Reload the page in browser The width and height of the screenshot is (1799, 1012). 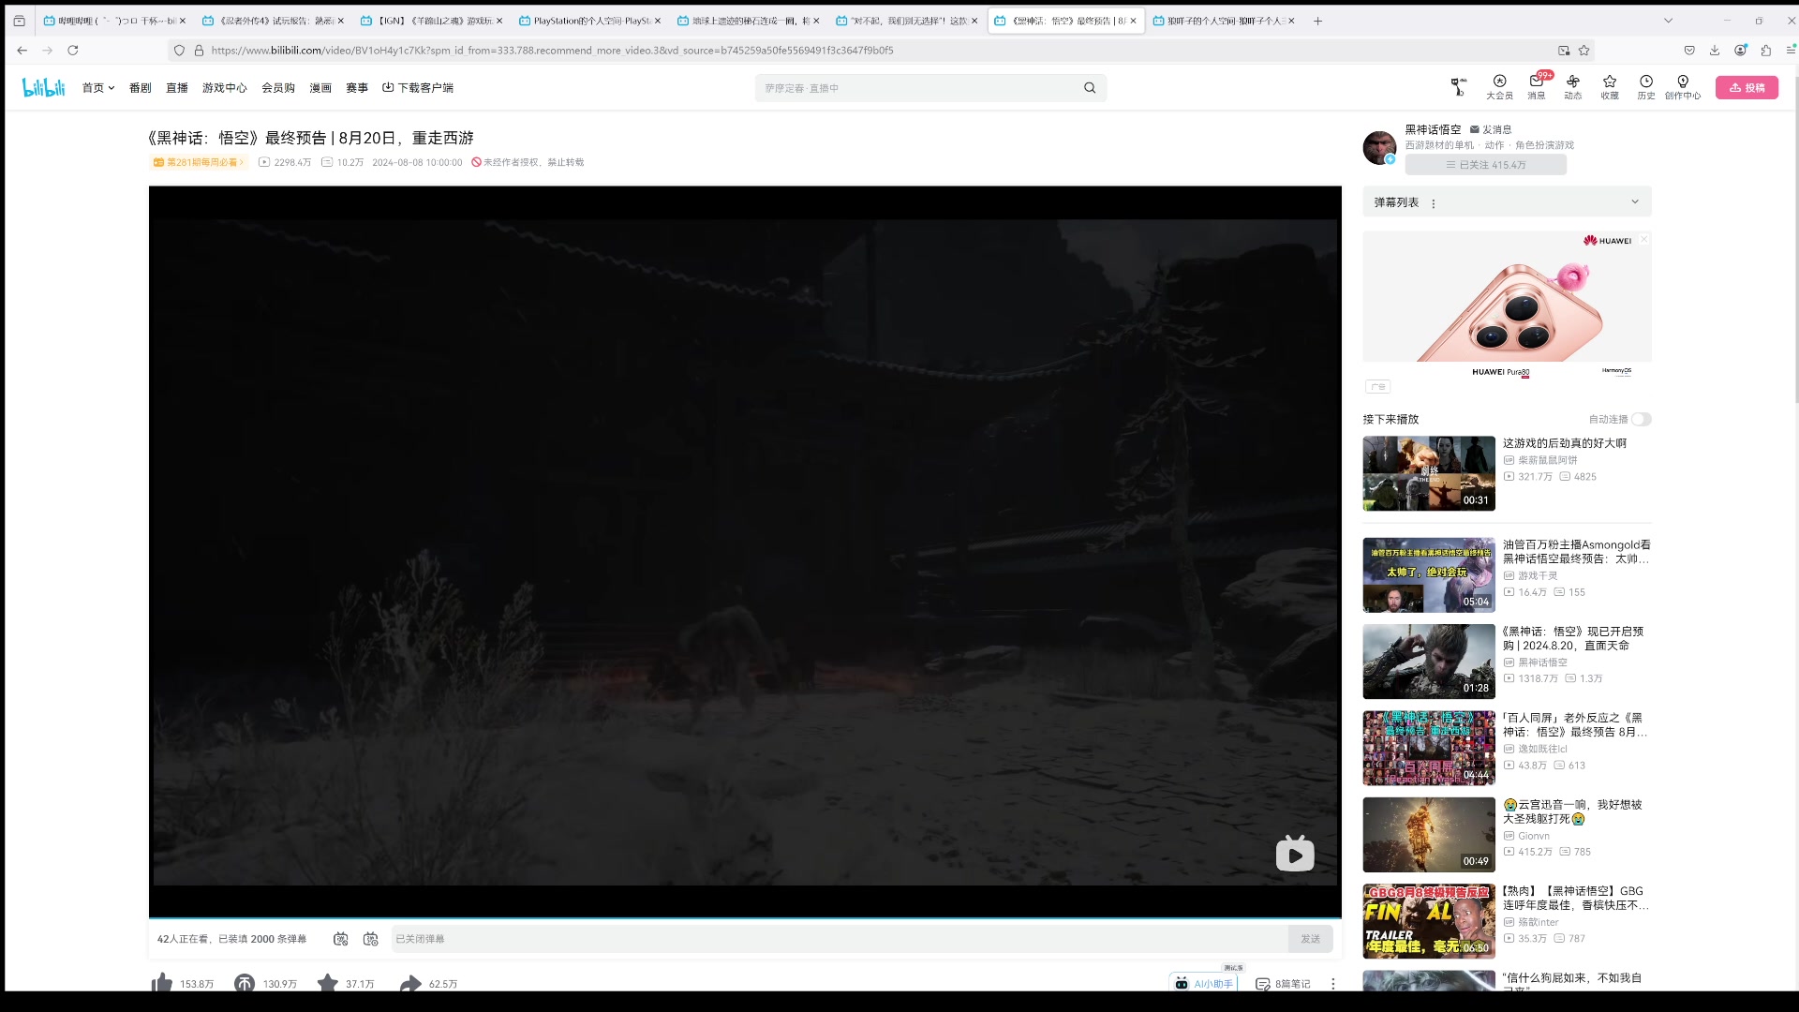coord(73,51)
